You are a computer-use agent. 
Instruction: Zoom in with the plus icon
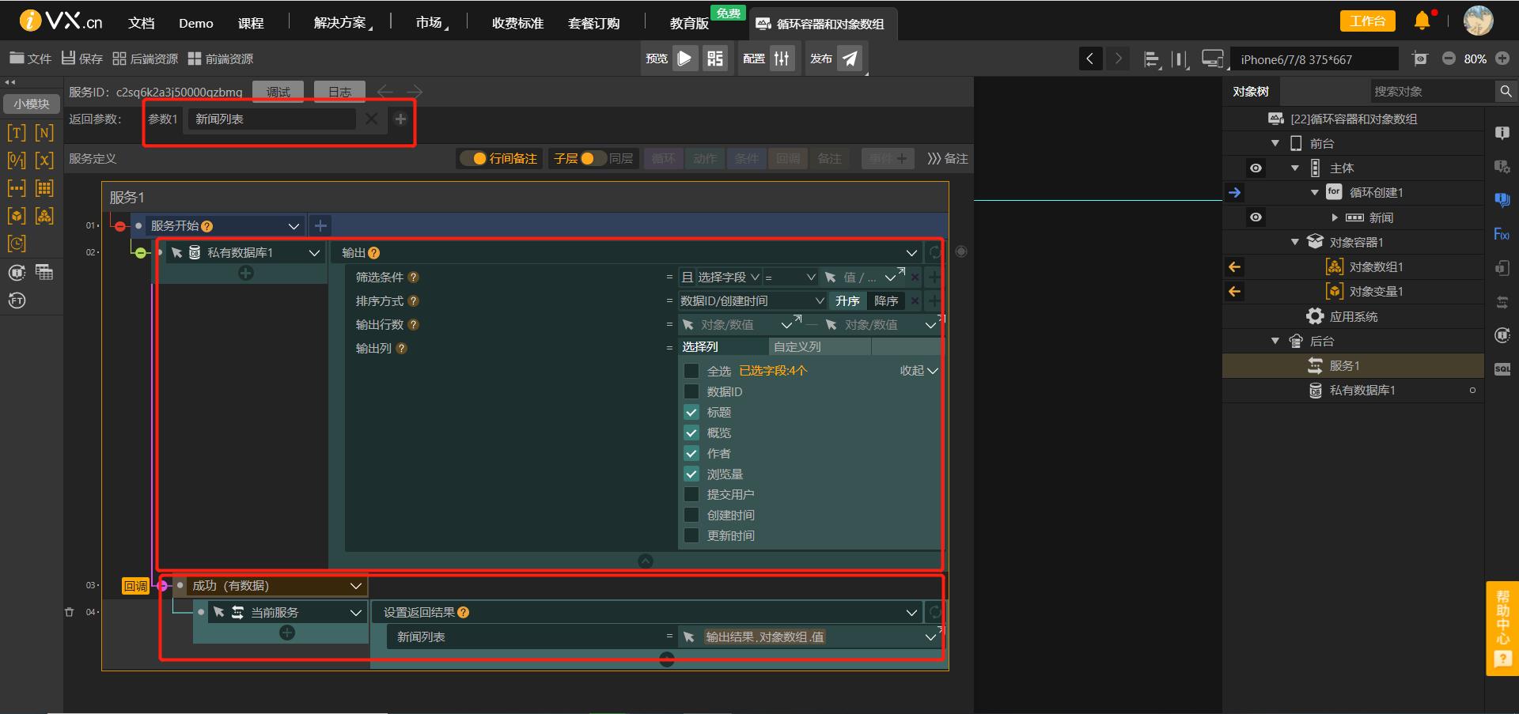[x=1502, y=59]
